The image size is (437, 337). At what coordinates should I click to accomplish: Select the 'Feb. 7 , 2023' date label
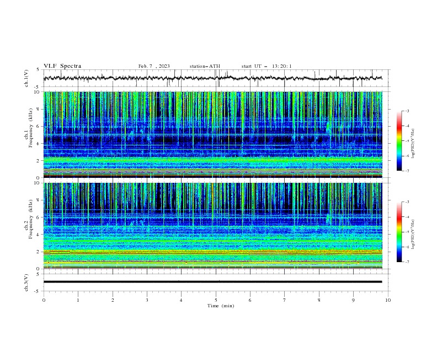tap(154, 66)
